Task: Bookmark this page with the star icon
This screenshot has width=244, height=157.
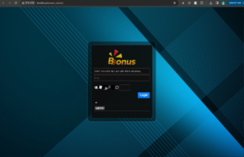Action: [x=175, y=3]
